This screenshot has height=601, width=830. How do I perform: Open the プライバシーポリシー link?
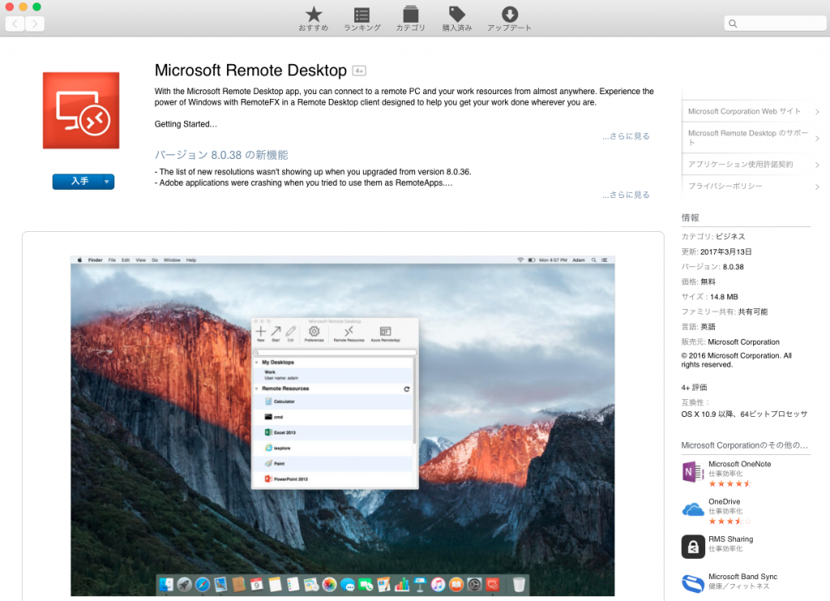point(725,186)
